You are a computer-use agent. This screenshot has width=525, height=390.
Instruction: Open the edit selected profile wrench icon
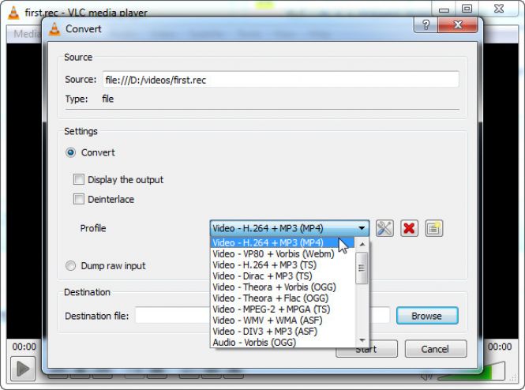click(x=384, y=229)
